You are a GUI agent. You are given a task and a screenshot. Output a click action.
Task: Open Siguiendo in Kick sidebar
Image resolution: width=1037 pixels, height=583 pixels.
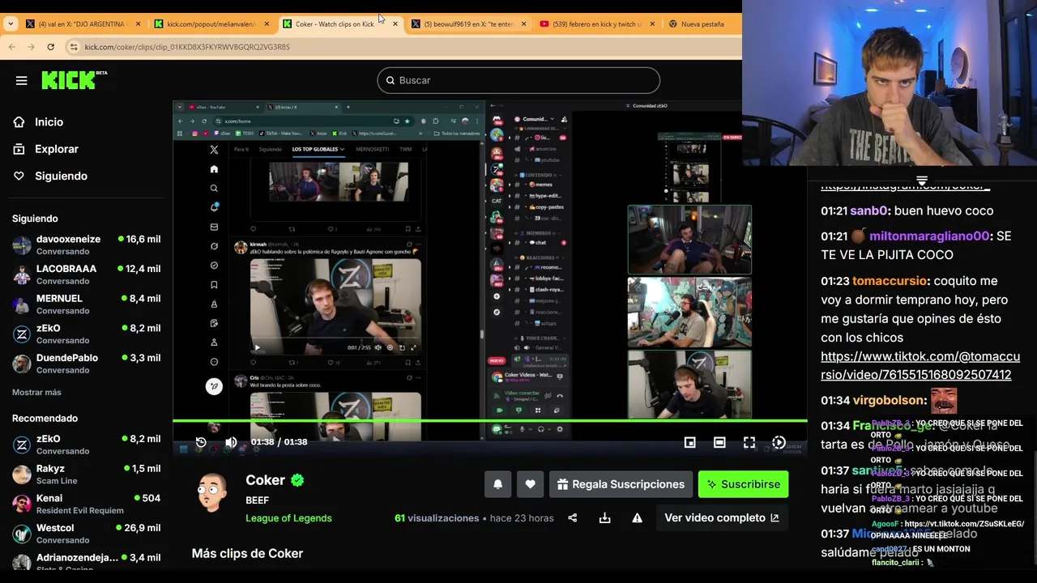tap(61, 176)
